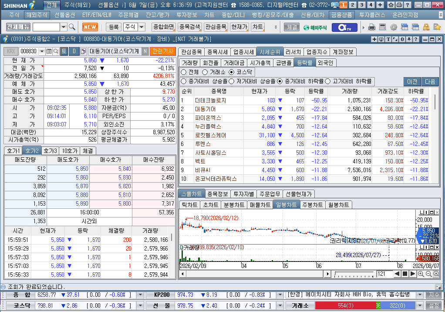Move the chart back with the left triangle button
The width and height of the screenshot is (445, 312).
(x=397, y=274)
